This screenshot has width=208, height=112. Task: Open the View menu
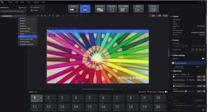pos(22,2)
